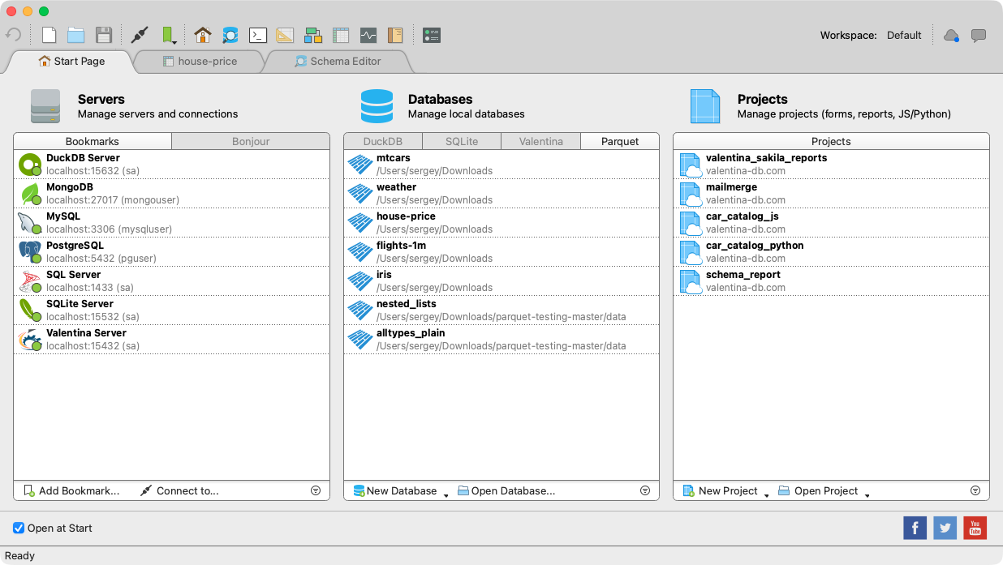Select the Bonjour servers tab
The image size is (1003, 565).
point(251,141)
